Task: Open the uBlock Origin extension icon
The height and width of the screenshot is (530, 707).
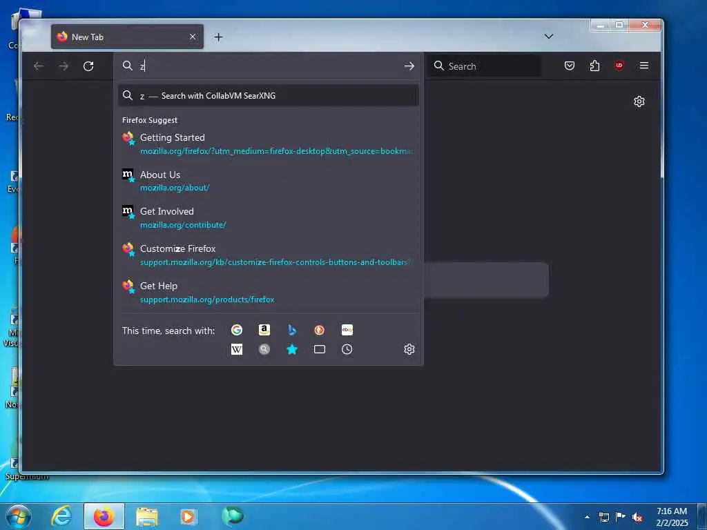Action: 619,66
